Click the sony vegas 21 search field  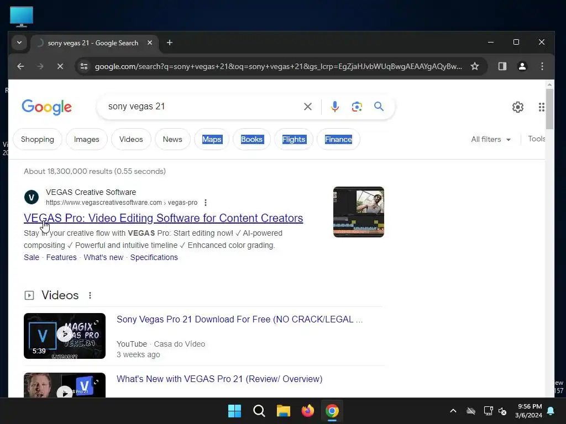(202, 107)
